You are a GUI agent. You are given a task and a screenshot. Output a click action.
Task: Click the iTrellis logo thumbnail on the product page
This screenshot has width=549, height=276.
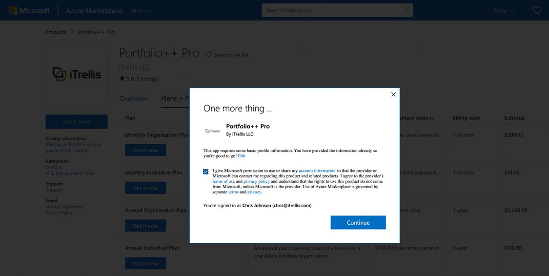point(77,74)
